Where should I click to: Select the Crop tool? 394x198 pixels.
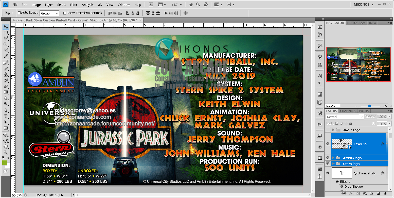(6, 50)
